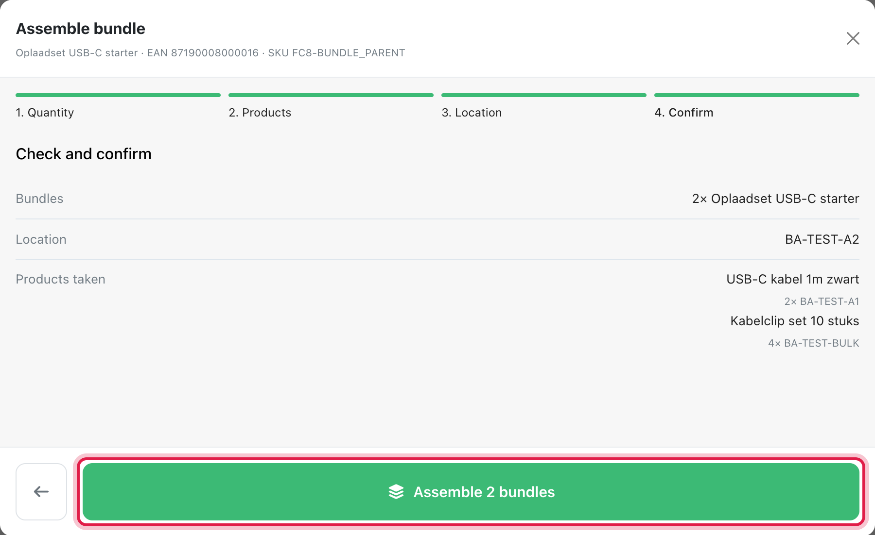The image size is (875, 535).
Task: Go to step 3. Location
Action: click(472, 113)
